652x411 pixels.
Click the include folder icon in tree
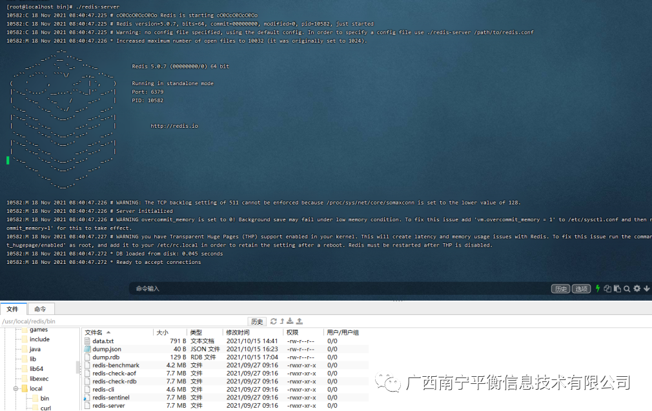[x=25, y=339]
